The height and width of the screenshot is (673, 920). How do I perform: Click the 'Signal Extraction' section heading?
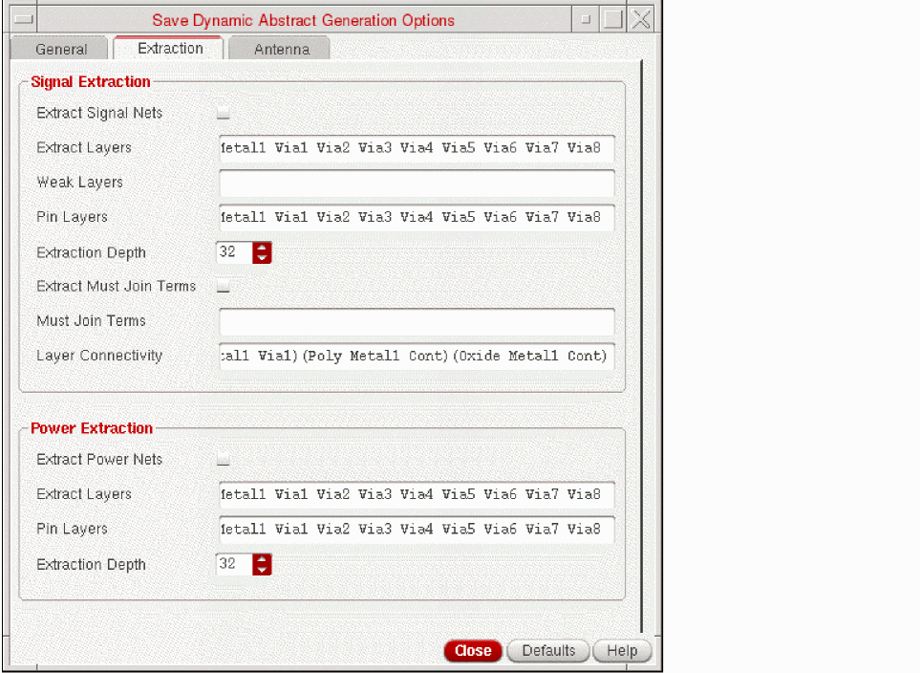point(91,81)
